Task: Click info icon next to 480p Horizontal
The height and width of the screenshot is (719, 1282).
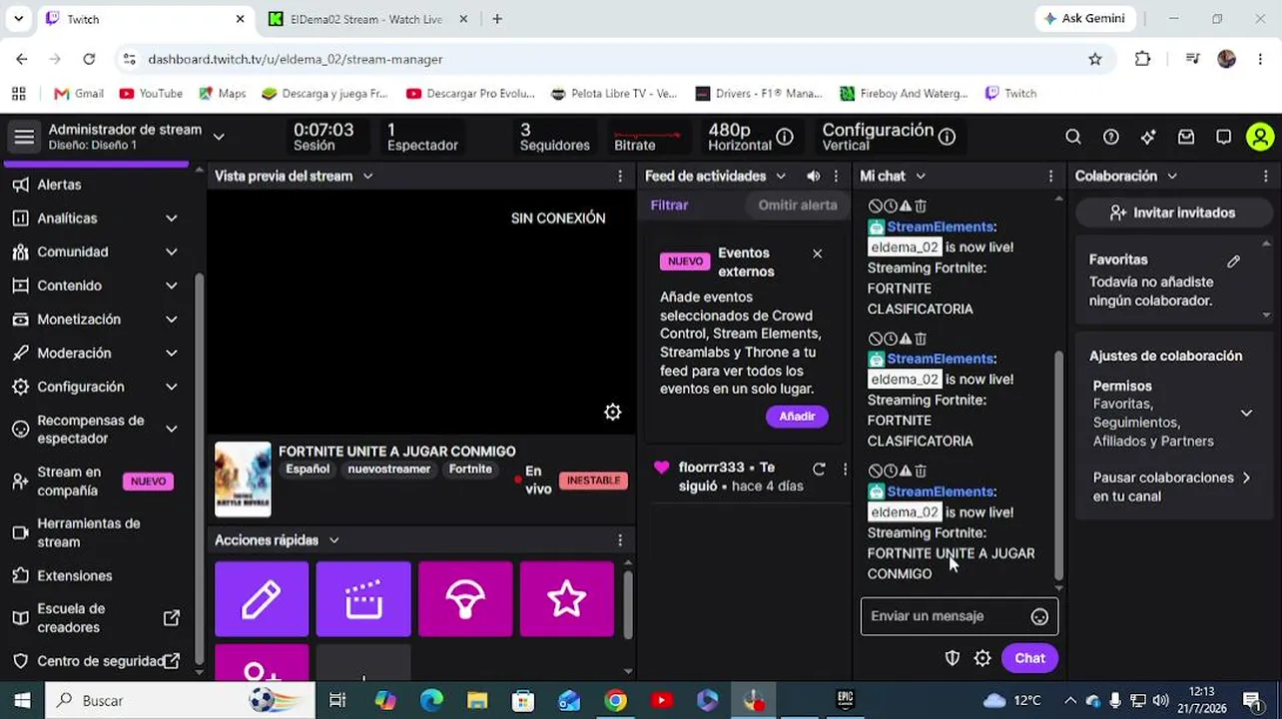Action: 785,137
